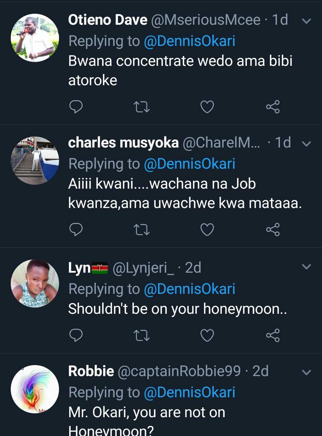Expand options menu for charles musyoka's tweet
322x436 pixels.
[x=306, y=144]
